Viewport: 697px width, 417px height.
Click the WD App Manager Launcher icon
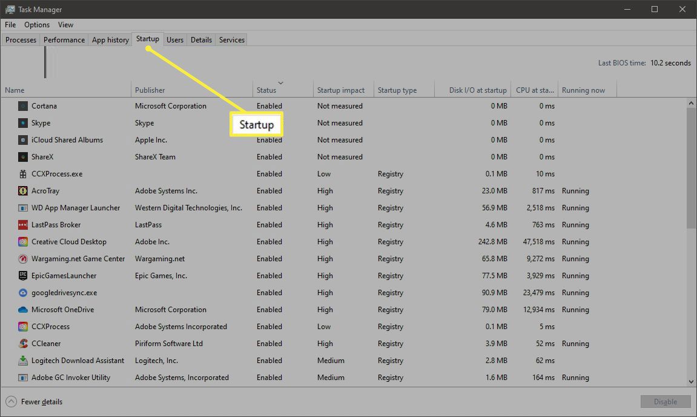click(x=22, y=208)
